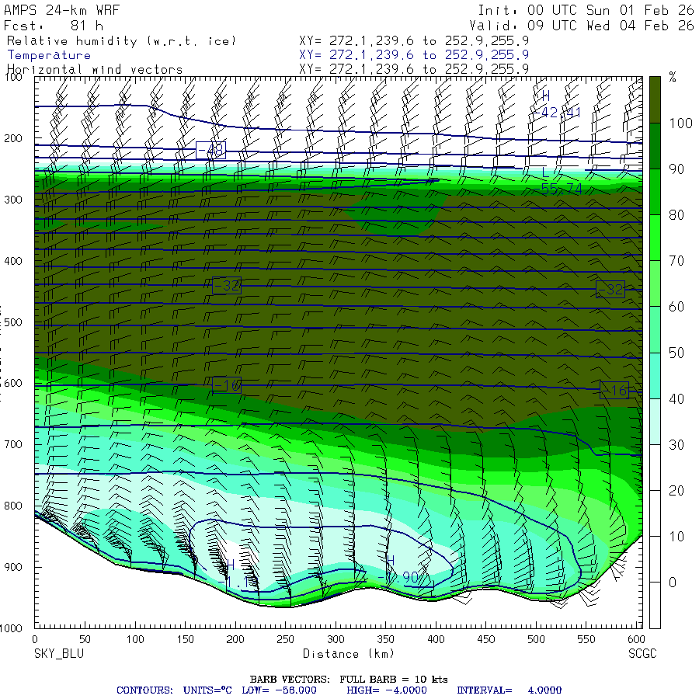Viewport: 699px width, 699px height.
Task: Click the 'LOW= -56.000' contour text
Action: point(279,690)
